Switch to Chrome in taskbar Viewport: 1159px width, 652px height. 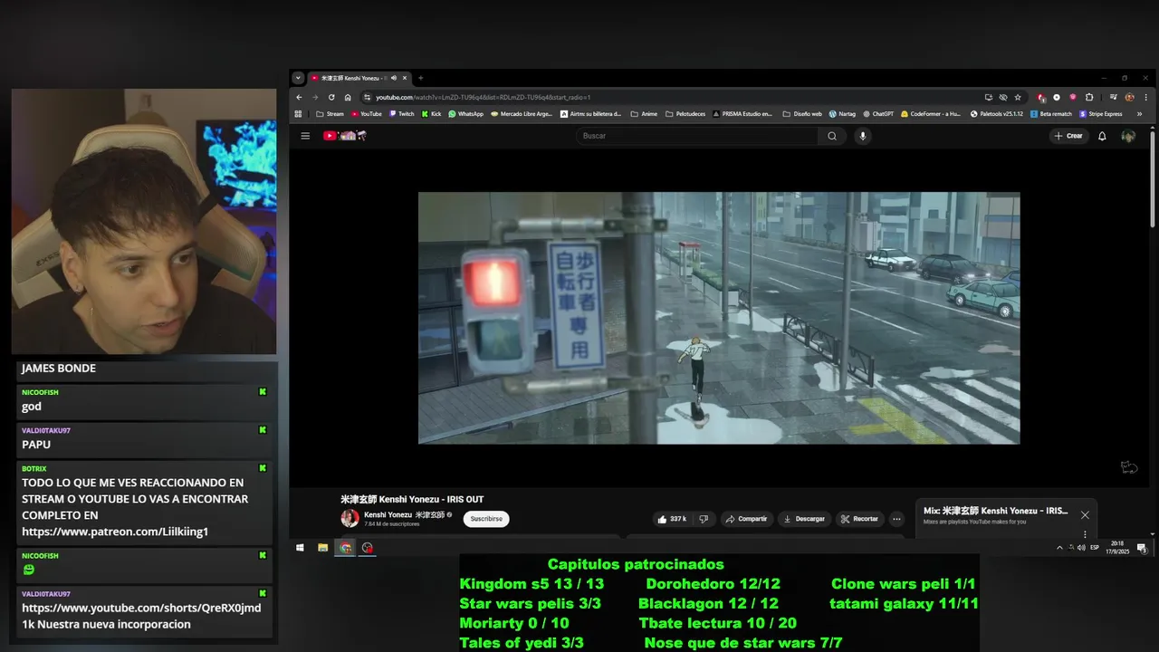345,548
